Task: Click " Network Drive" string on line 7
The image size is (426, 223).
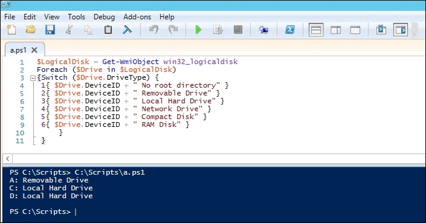Action: [x=168, y=109]
